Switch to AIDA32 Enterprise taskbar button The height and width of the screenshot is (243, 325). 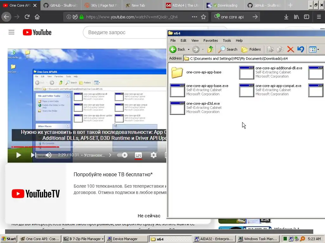215,239
